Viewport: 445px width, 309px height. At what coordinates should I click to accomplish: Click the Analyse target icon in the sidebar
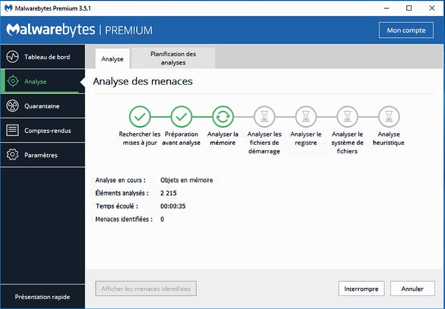(x=13, y=81)
